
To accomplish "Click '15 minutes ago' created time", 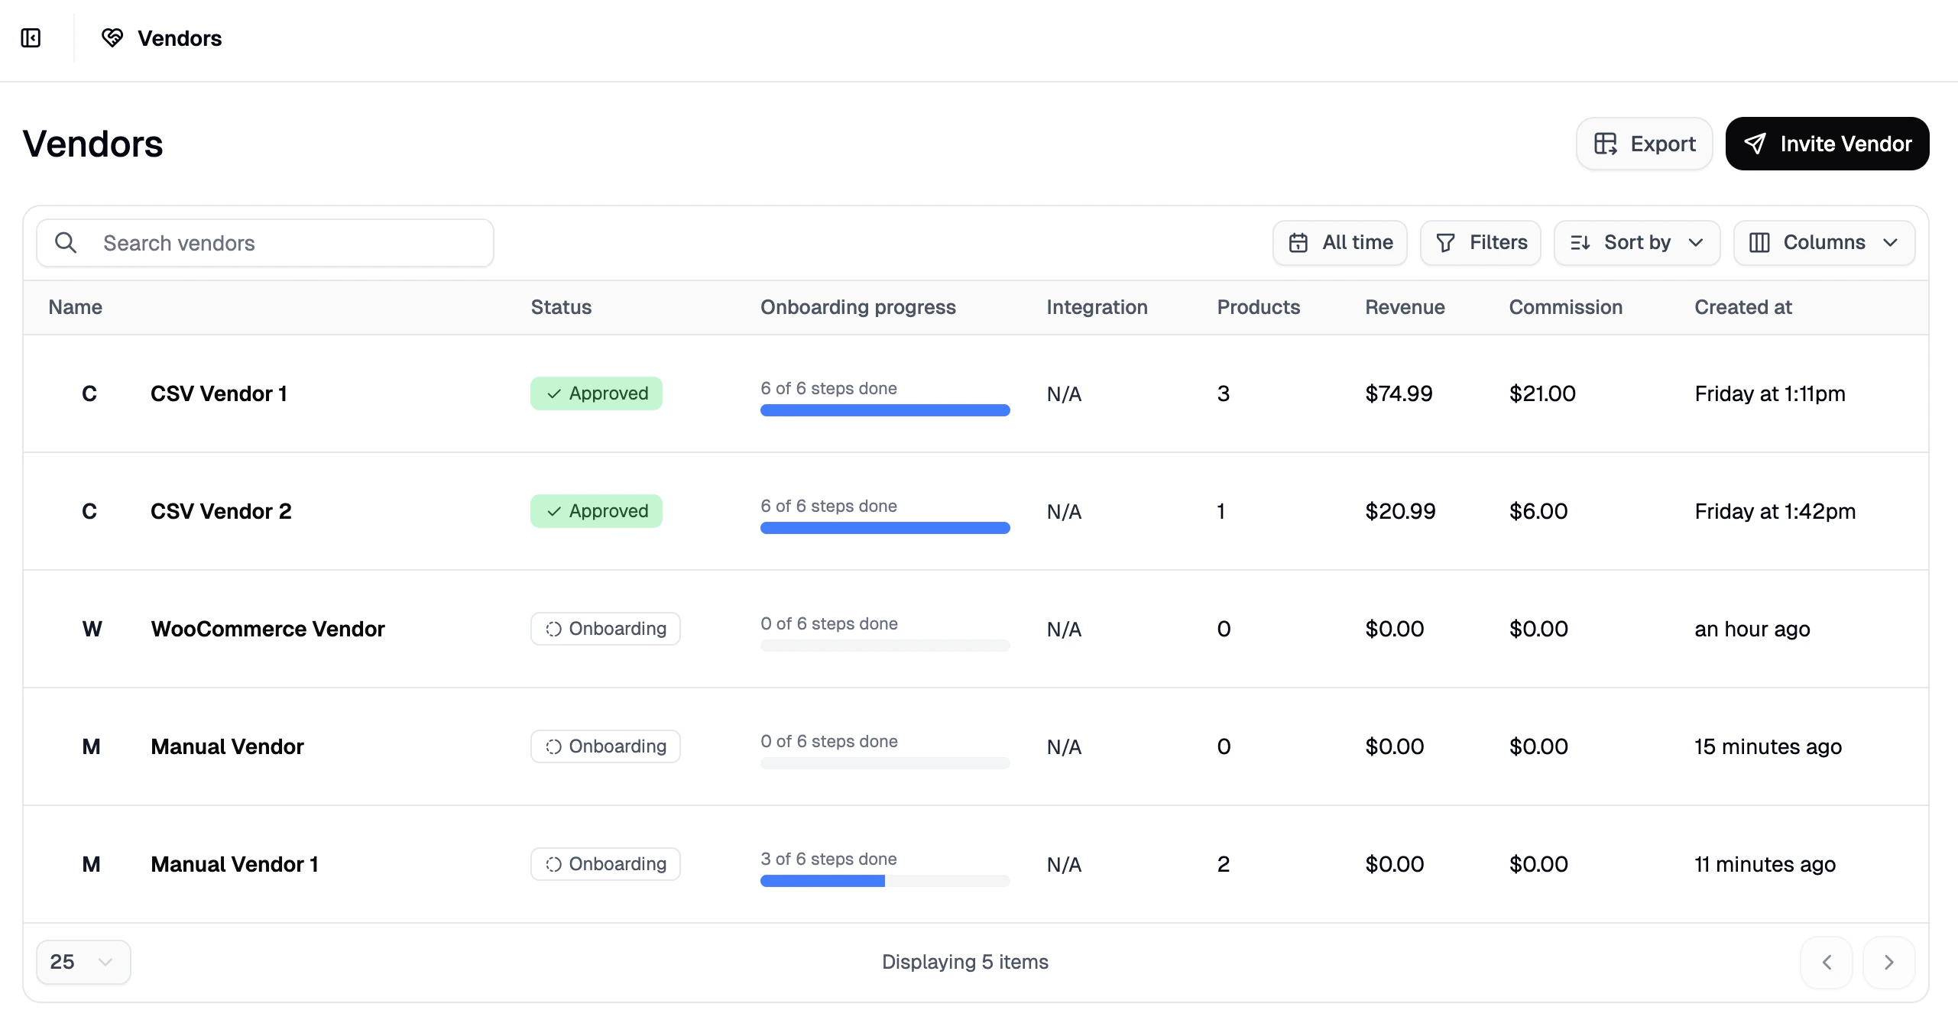I will point(1768,746).
